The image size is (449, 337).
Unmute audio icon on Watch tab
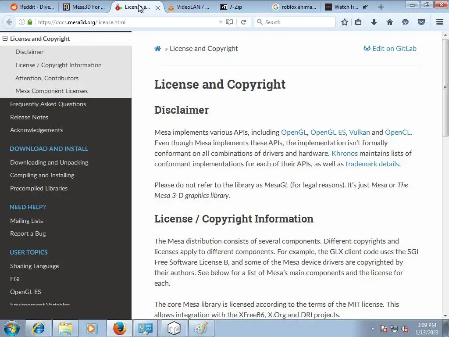(x=365, y=7)
